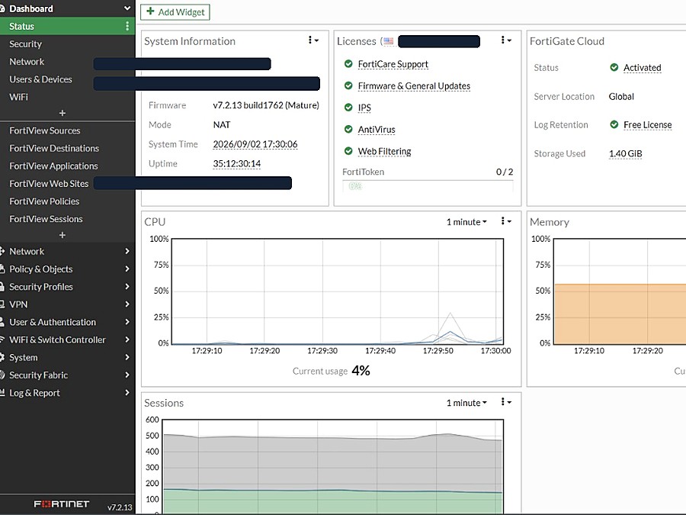Open the Network dashboard entry under Dashboard
686x515 pixels.
[x=27, y=62]
